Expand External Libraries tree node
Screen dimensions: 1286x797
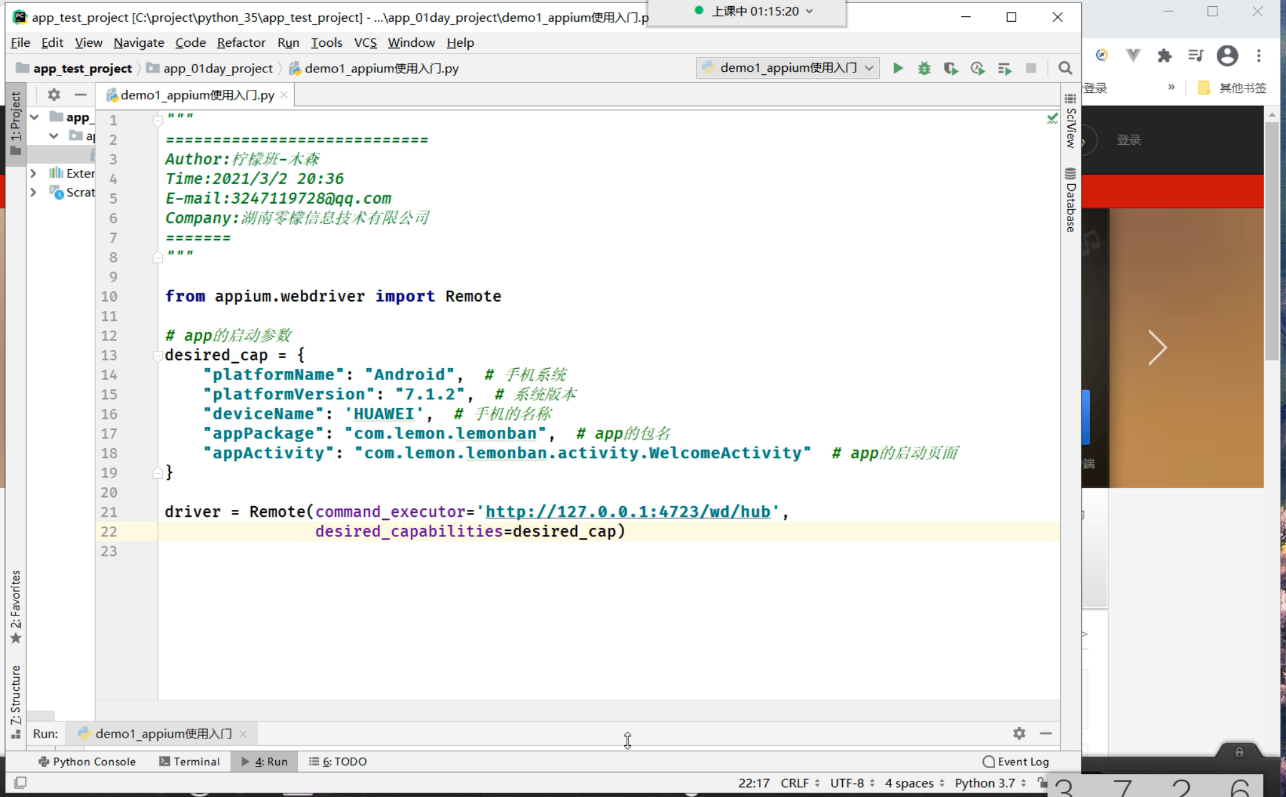(34, 173)
